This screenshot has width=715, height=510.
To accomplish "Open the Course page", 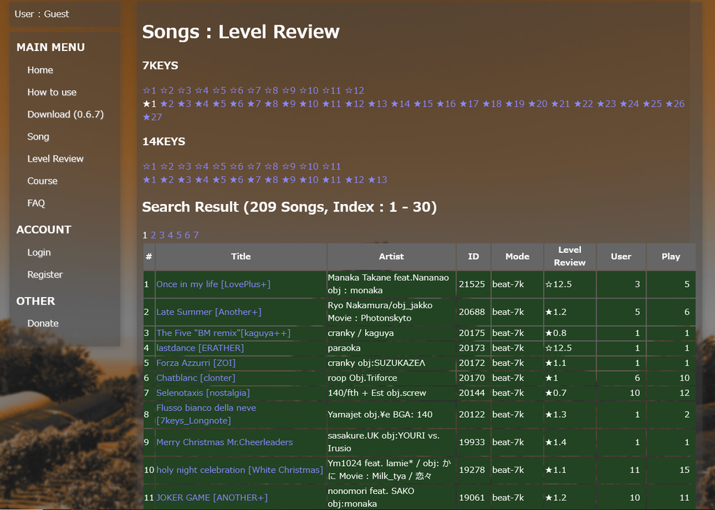I will (43, 181).
